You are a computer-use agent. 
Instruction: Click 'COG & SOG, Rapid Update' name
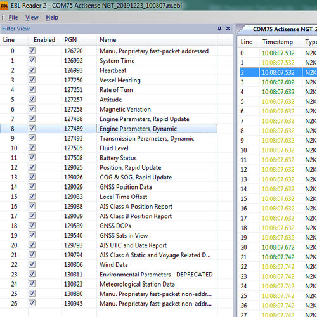(136, 178)
